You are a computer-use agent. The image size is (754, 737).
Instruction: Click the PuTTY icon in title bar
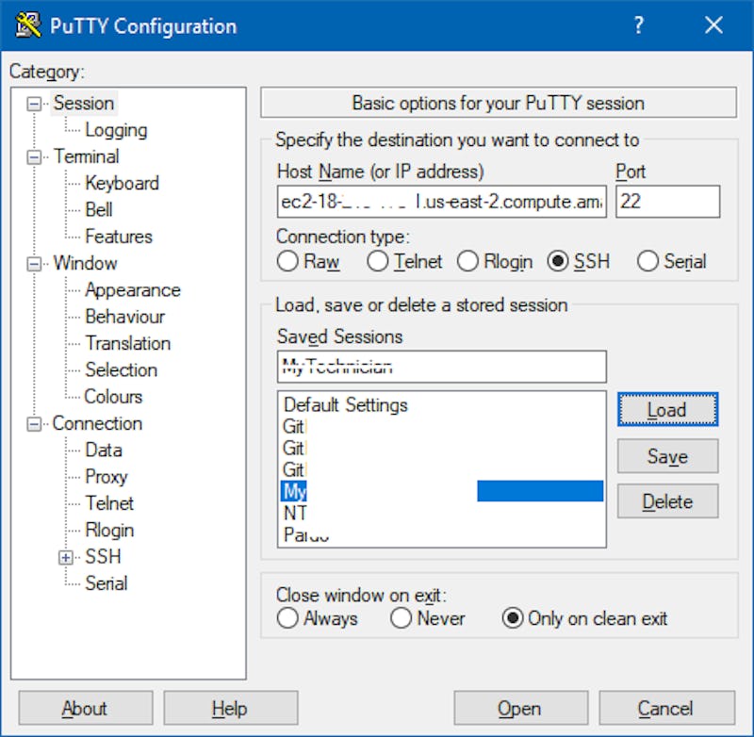(x=27, y=25)
